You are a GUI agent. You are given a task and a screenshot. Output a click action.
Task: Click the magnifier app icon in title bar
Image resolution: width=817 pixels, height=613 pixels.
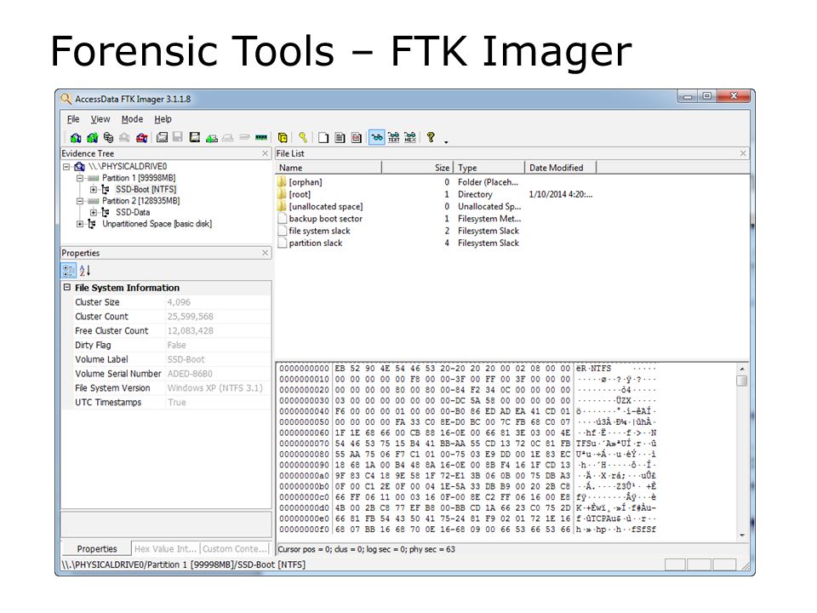(x=66, y=99)
